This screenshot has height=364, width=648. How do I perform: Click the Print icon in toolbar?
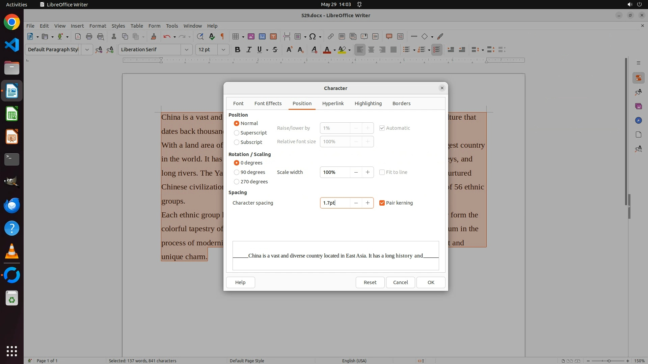[x=89, y=36]
